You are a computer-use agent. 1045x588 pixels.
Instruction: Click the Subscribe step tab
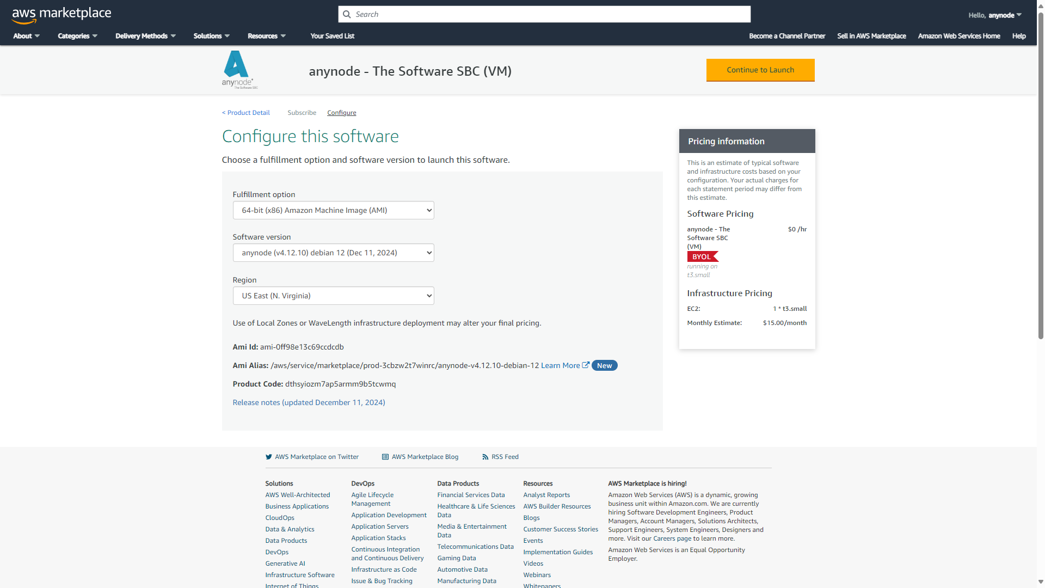[302, 112]
